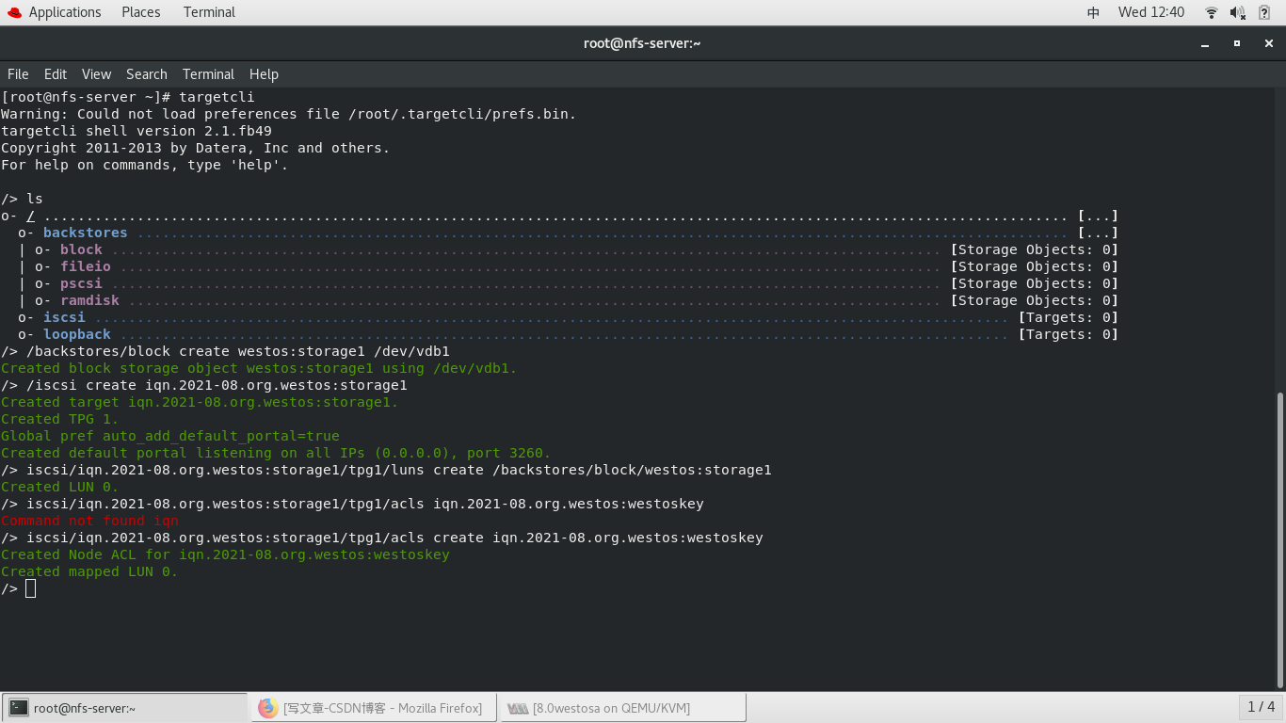Click '/iscsi create iqn.2021-08.org.westos:storage1' command
1286x723 pixels.
click(204, 385)
